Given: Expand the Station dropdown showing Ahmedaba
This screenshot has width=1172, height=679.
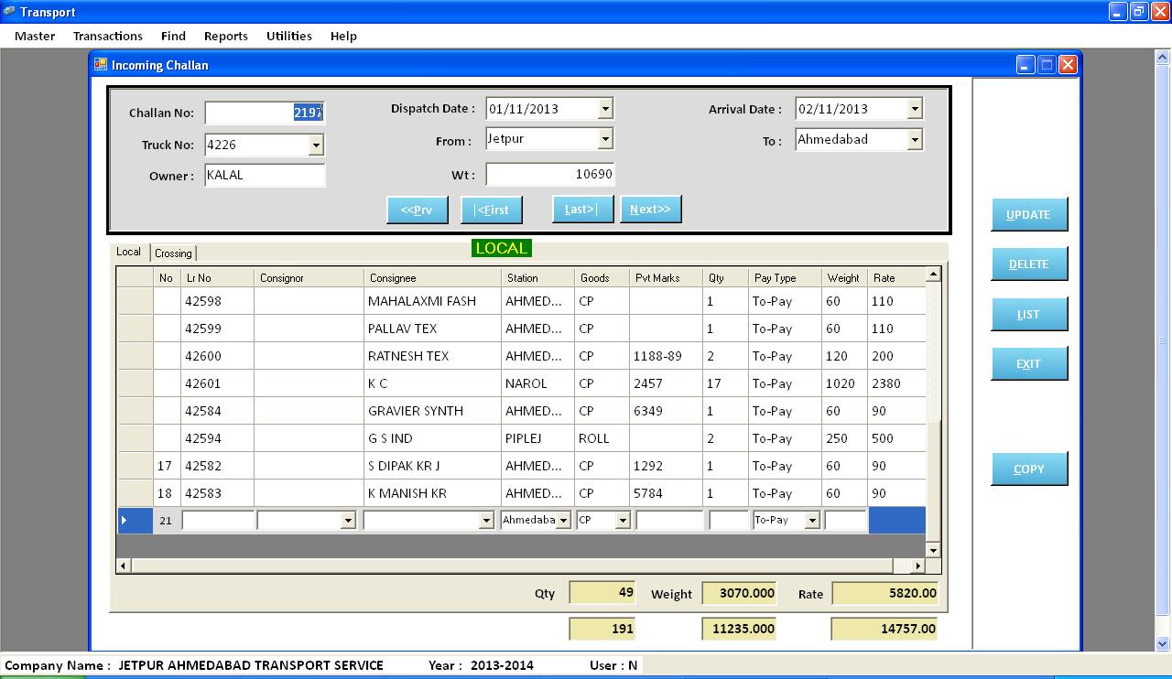Looking at the screenshot, I should [x=563, y=520].
